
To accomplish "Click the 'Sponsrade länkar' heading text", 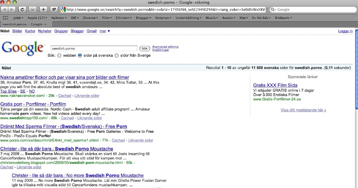I will 303,77.
